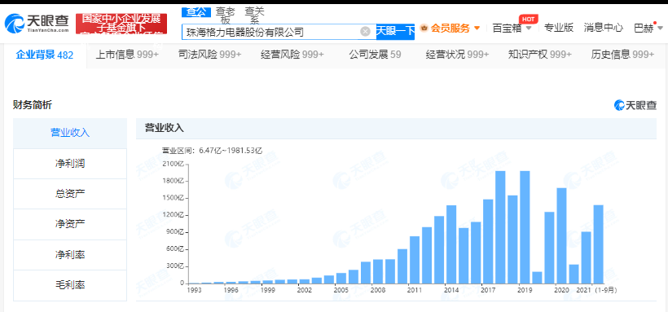Click the last bar for 2021 (1-9月)

pyautogui.click(x=599, y=244)
